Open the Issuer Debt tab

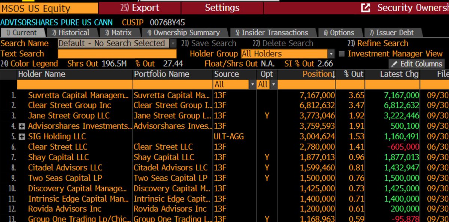click(x=392, y=33)
